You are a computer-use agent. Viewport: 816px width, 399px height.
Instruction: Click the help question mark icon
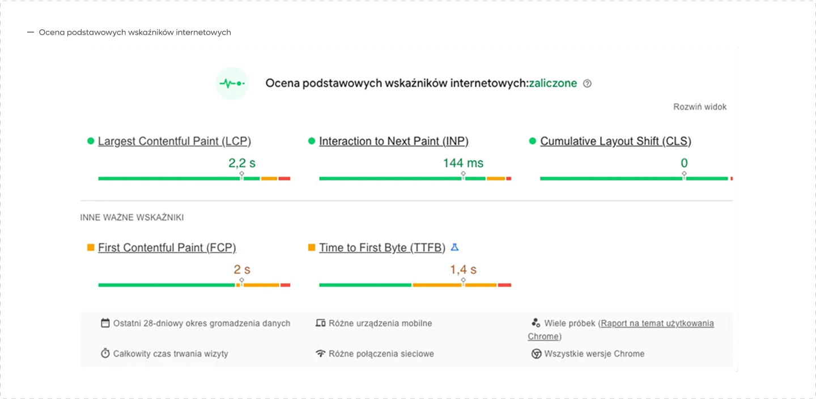(x=587, y=84)
